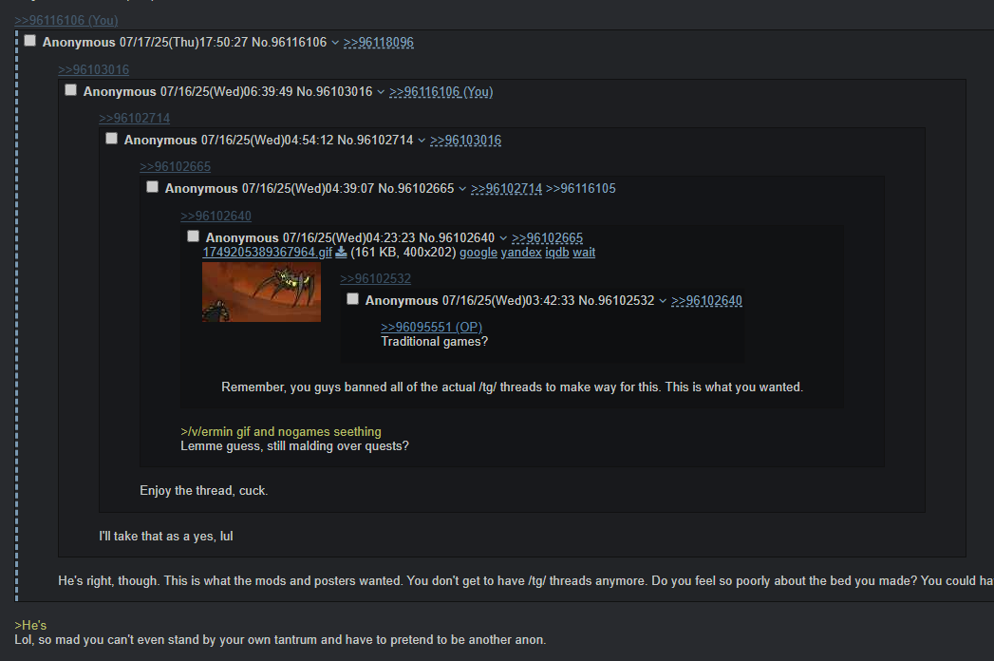Image resolution: width=994 pixels, height=661 pixels.
Task: Go to reply backlink >>96118096
Action: click(x=379, y=43)
